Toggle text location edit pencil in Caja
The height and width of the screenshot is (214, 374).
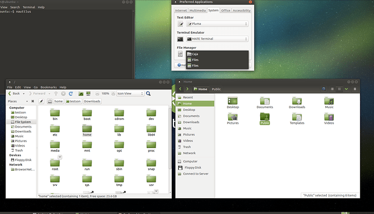[41, 101]
